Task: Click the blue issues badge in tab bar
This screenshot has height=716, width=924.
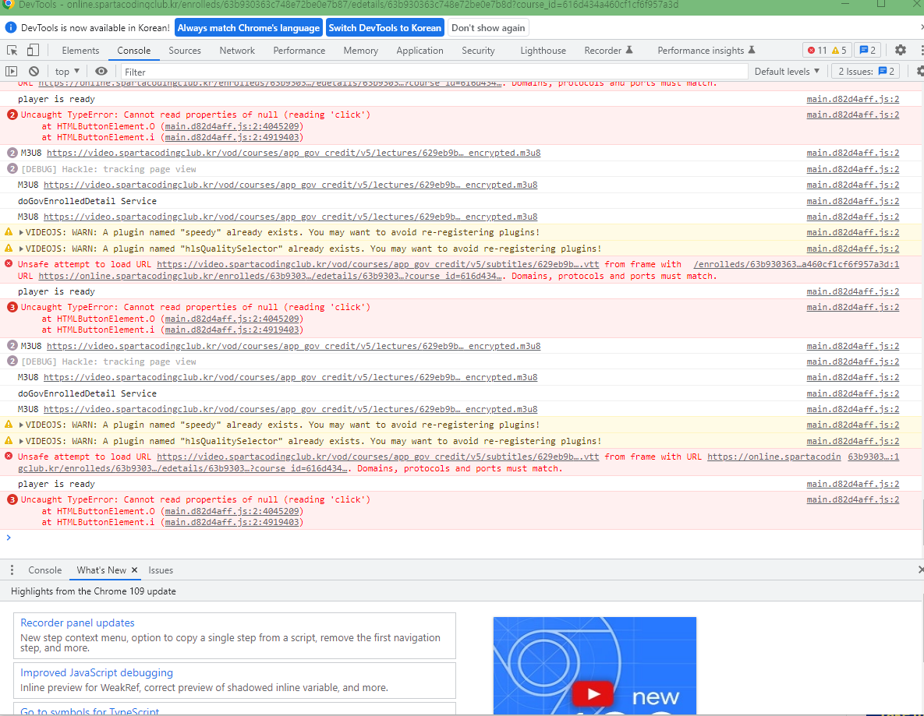Action: pos(867,50)
